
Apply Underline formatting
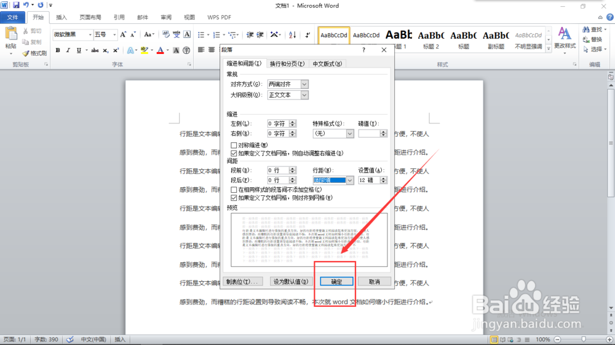pos(79,50)
